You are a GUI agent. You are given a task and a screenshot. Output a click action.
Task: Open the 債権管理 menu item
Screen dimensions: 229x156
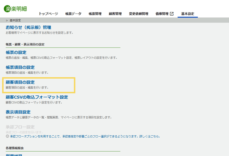pyautogui.click(x=162, y=14)
